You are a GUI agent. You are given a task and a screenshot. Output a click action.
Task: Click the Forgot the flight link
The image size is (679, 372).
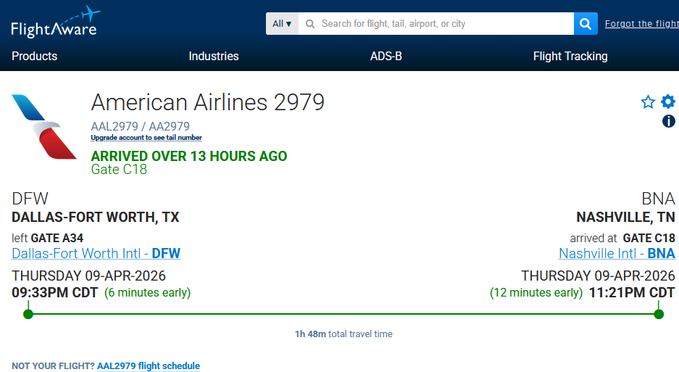click(x=641, y=24)
